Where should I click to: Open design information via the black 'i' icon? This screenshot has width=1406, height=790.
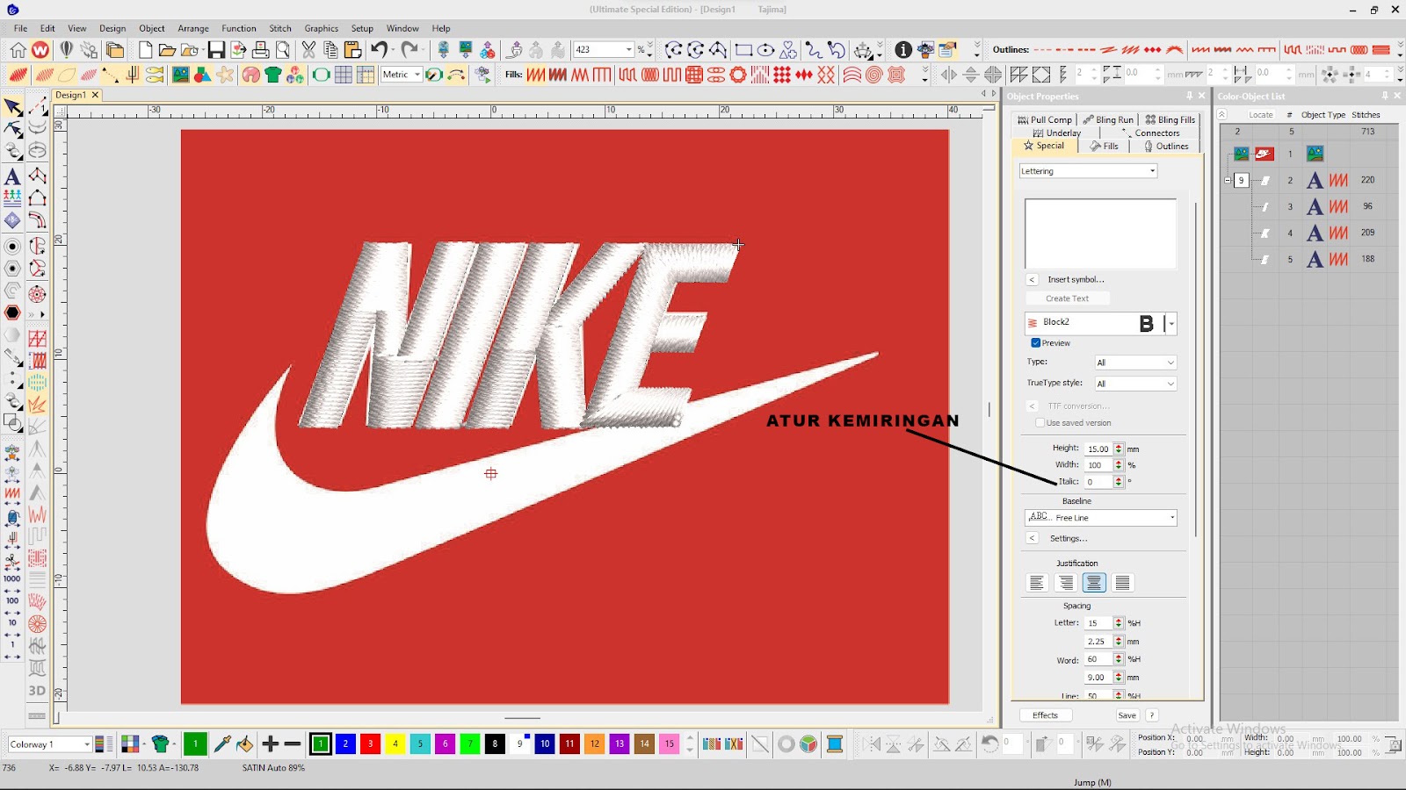(902, 50)
